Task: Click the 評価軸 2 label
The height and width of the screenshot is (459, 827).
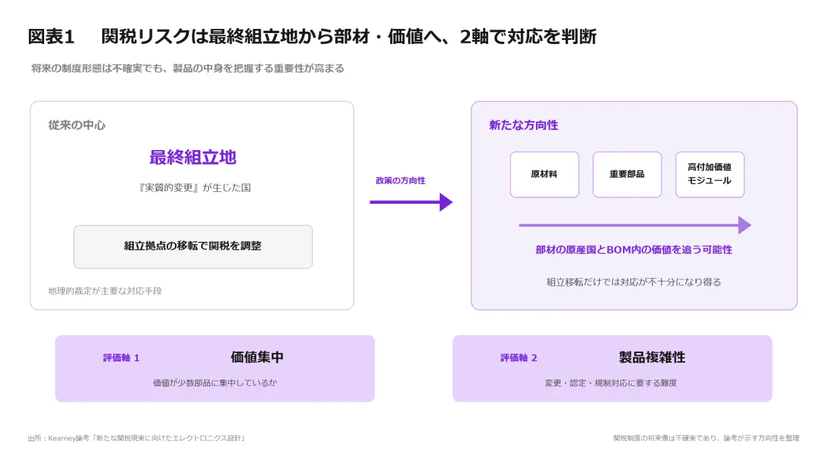Action: [x=519, y=358]
